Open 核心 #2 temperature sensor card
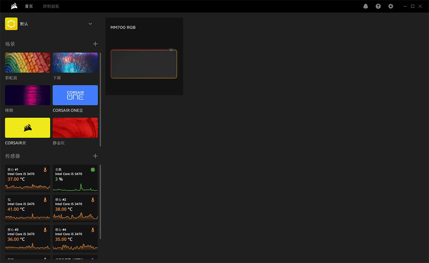The image size is (429, 263). pos(75,208)
